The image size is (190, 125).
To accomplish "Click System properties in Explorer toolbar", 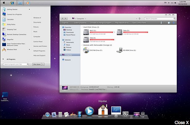I will (x=80, y=23).
